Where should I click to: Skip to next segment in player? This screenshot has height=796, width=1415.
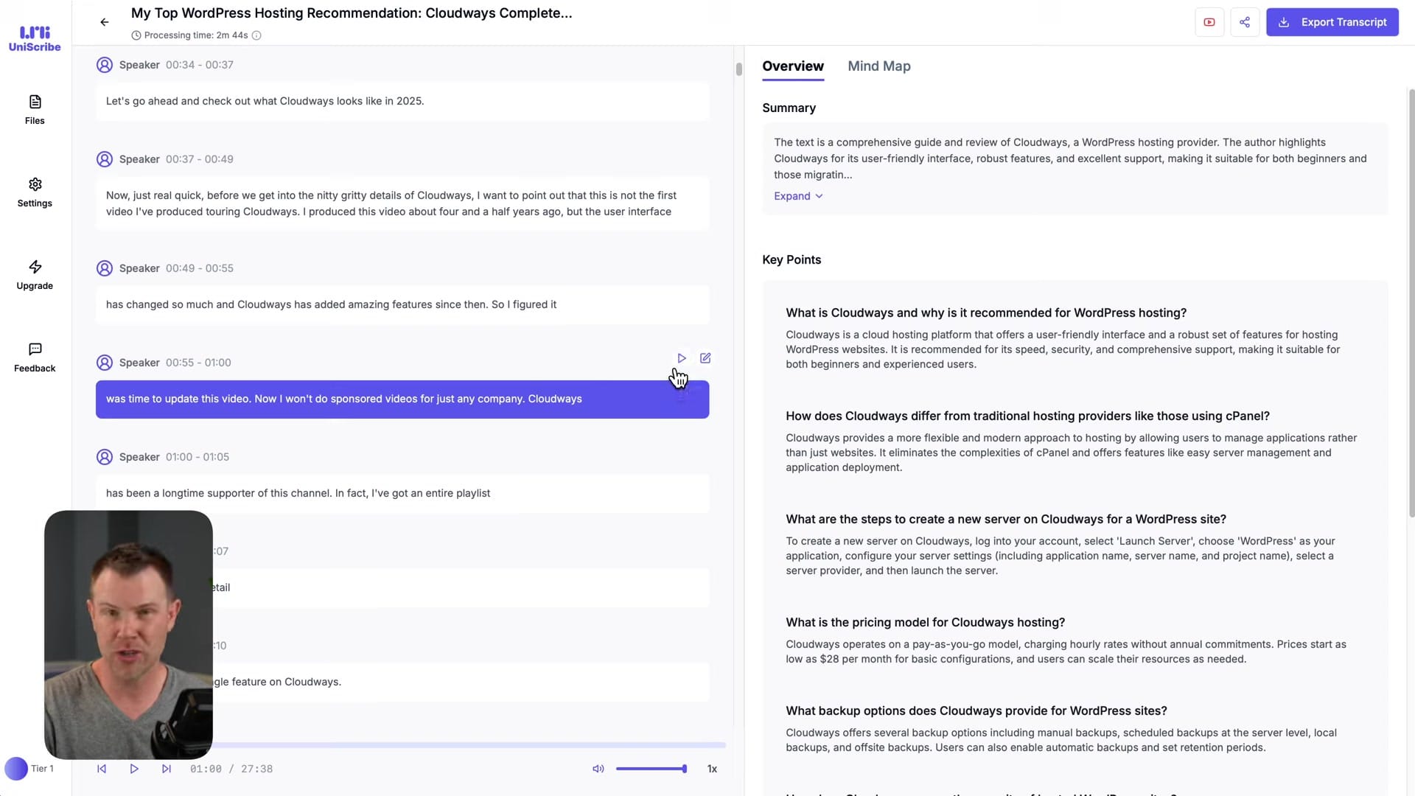(x=167, y=769)
